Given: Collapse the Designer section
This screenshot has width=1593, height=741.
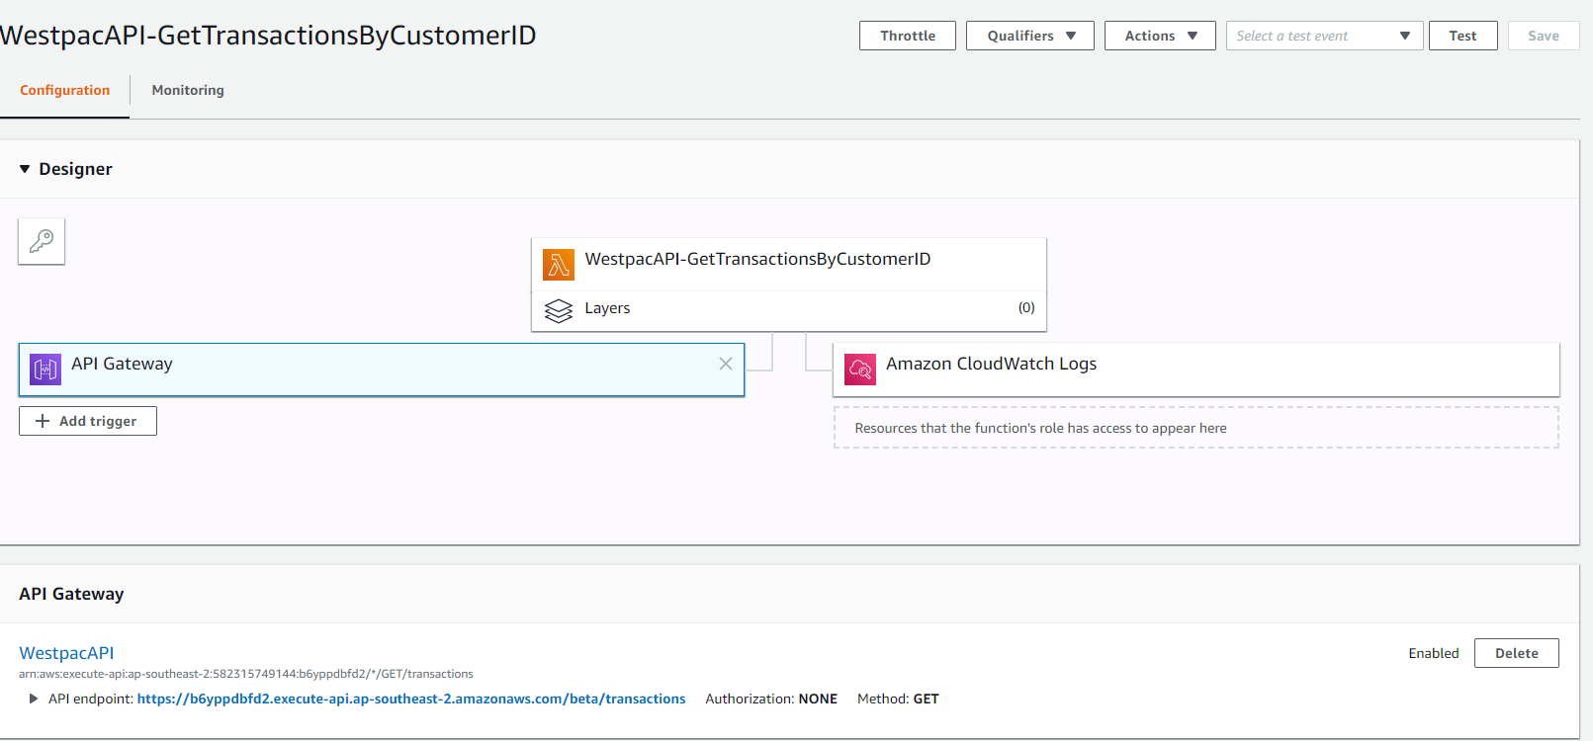Looking at the screenshot, I should [25, 169].
